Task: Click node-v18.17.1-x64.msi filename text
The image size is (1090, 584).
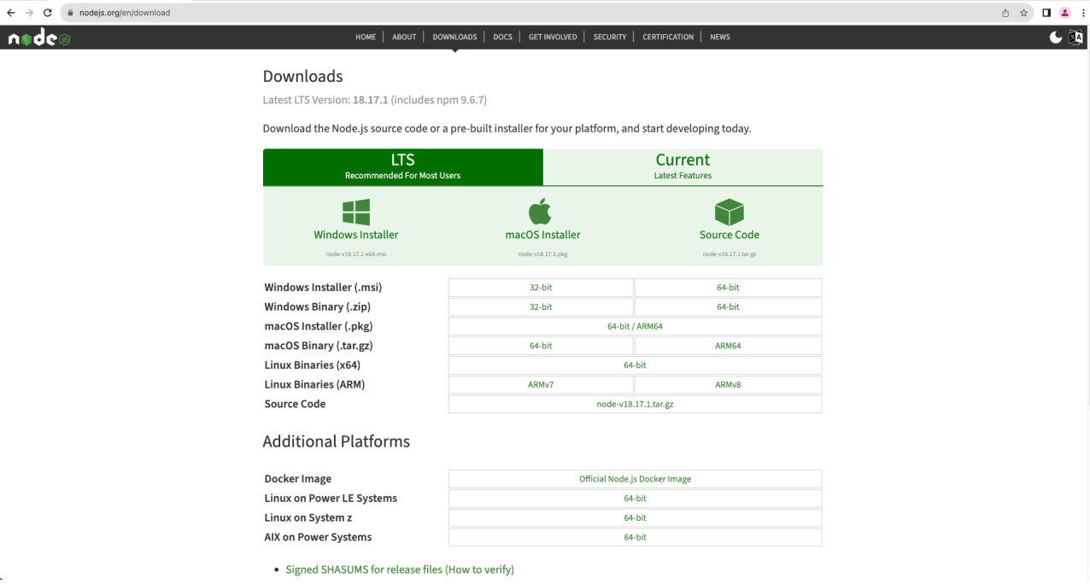Action: click(355, 254)
